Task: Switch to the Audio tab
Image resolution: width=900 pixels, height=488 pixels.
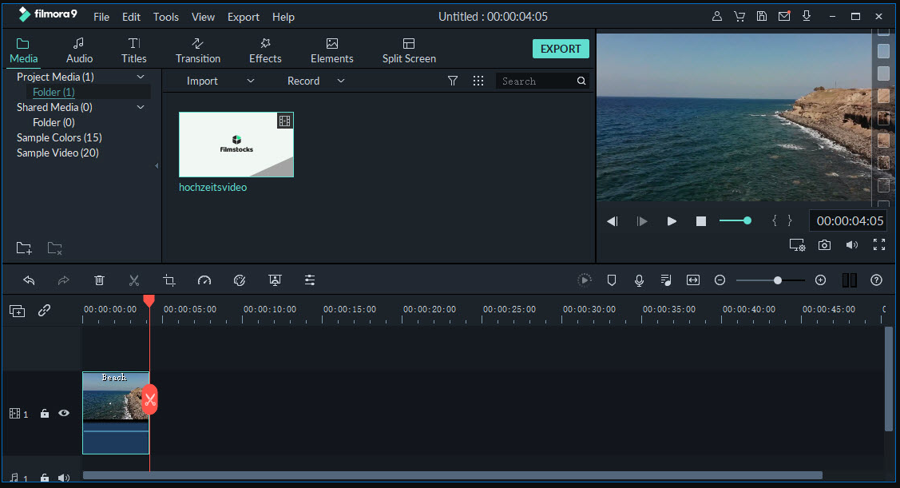Action: 79,50
